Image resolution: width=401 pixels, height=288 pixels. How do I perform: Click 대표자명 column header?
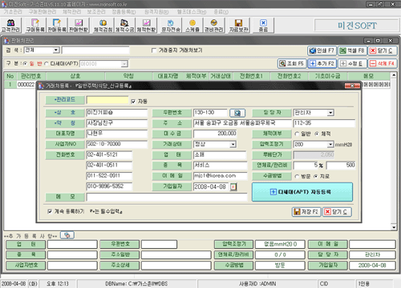click(168, 76)
